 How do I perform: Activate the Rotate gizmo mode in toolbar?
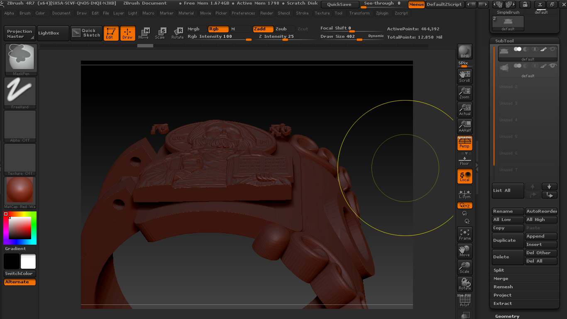click(178, 33)
